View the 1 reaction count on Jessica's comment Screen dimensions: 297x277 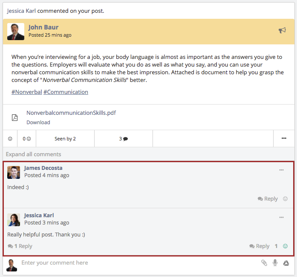(x=276, y=246)
